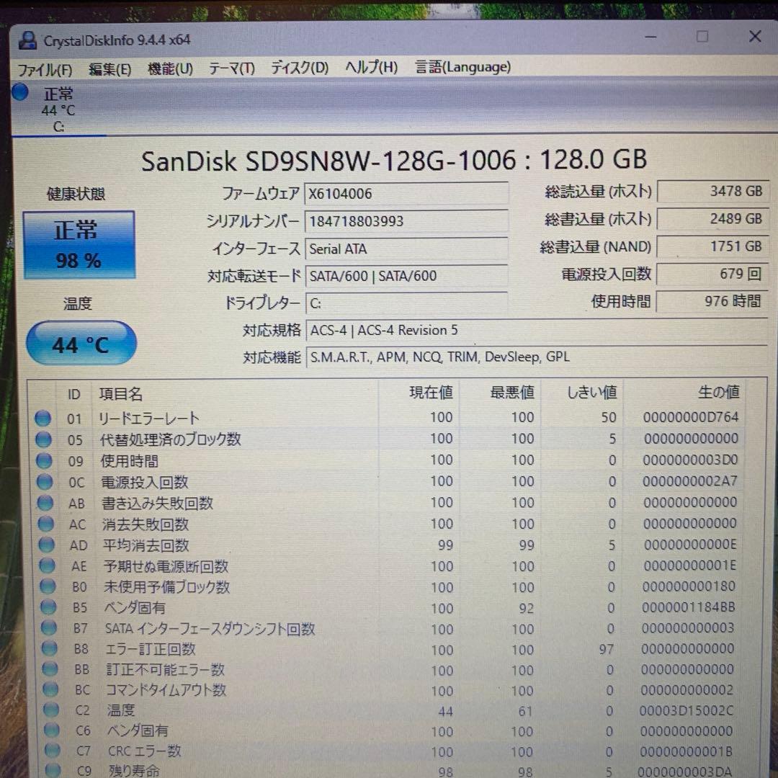Click total host writes value 2489 GB
Viewport: 778px width, 778px height.
pos(712,219)
